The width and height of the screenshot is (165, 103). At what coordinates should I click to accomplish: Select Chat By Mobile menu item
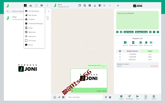click(34, 11)
